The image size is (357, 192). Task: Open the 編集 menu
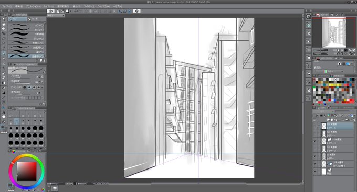coord(19,6)
